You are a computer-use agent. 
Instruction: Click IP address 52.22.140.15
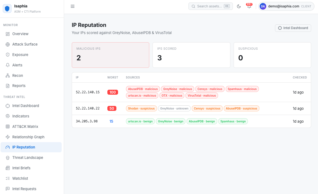[88, 92]
